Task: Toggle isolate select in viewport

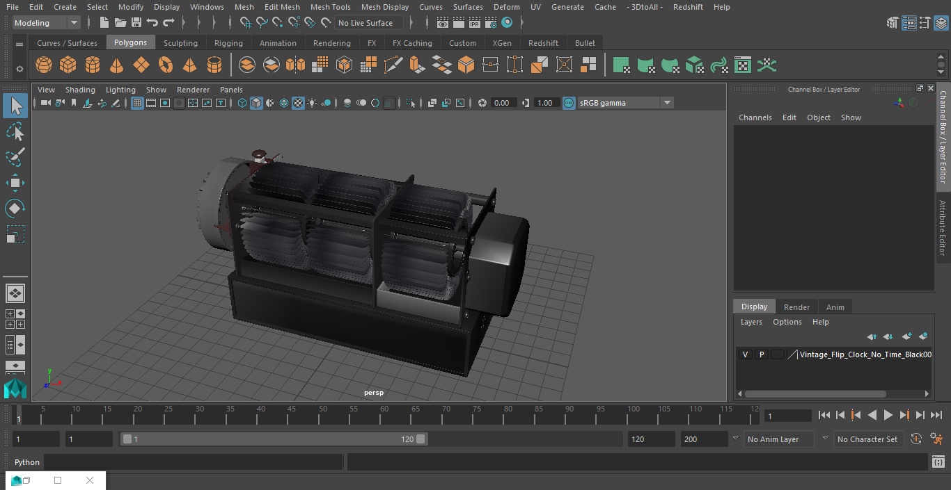Action: (x=411, y=103)
